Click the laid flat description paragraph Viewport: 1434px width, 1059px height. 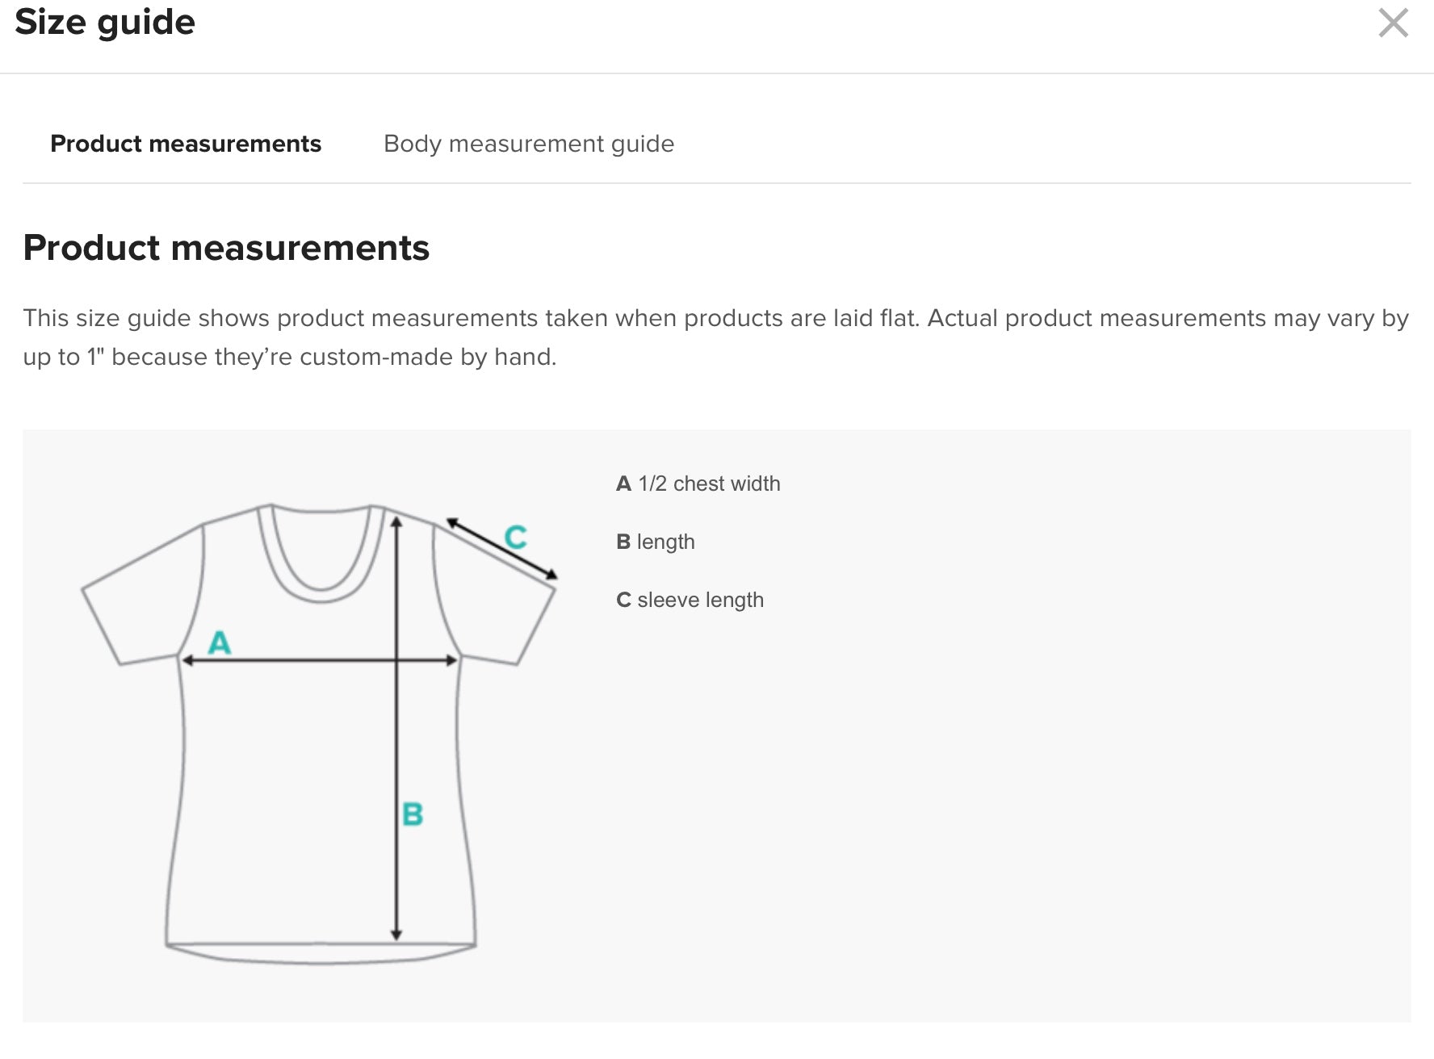[715, 337]
